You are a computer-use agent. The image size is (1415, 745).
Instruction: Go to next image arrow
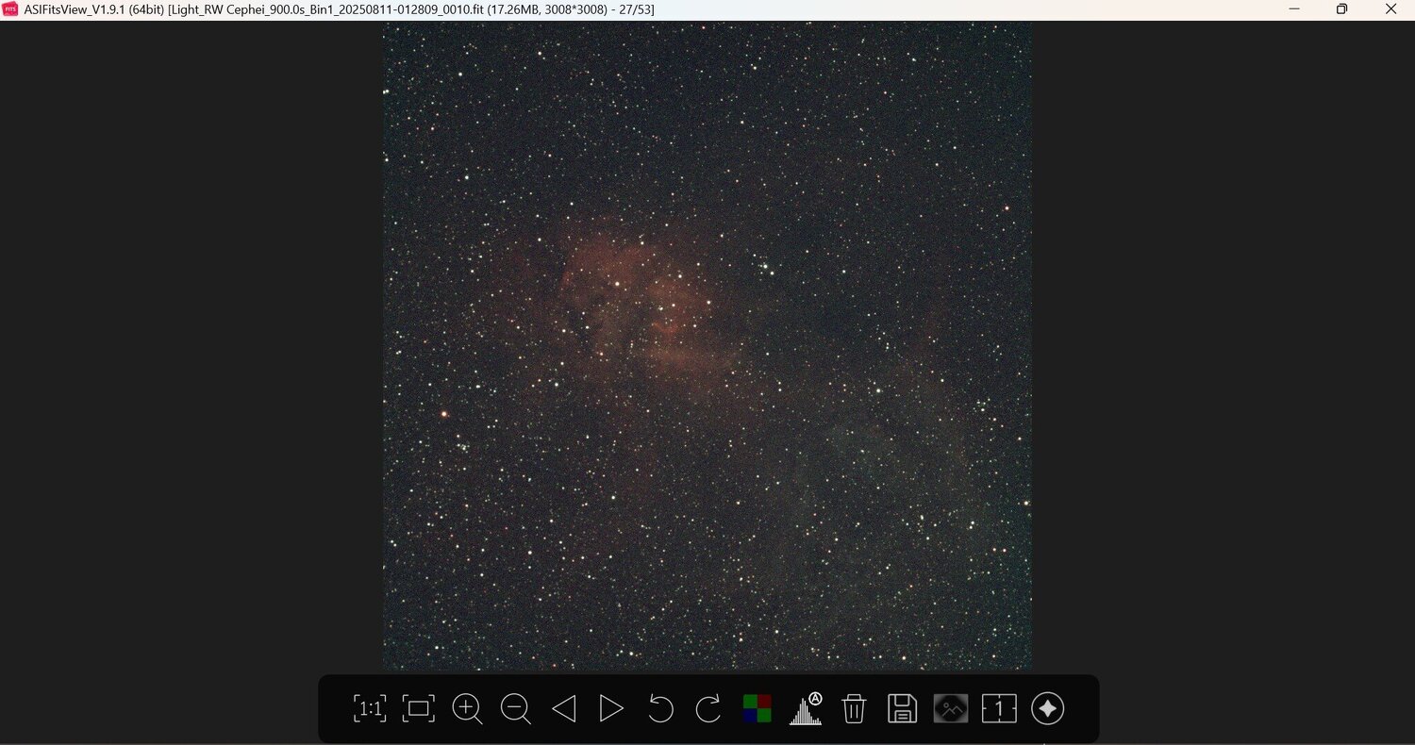click(611, 708)
